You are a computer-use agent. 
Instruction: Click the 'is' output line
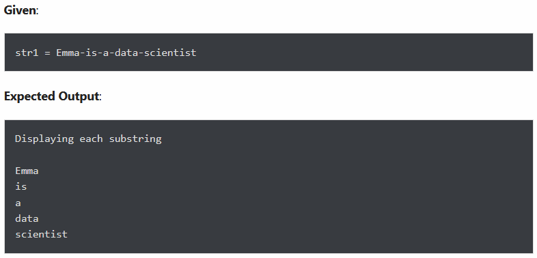click(21, 186)
